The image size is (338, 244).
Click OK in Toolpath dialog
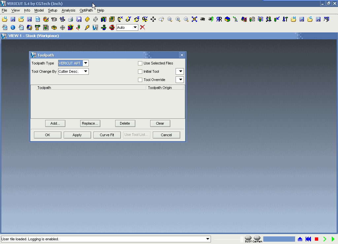coord(48,135)
